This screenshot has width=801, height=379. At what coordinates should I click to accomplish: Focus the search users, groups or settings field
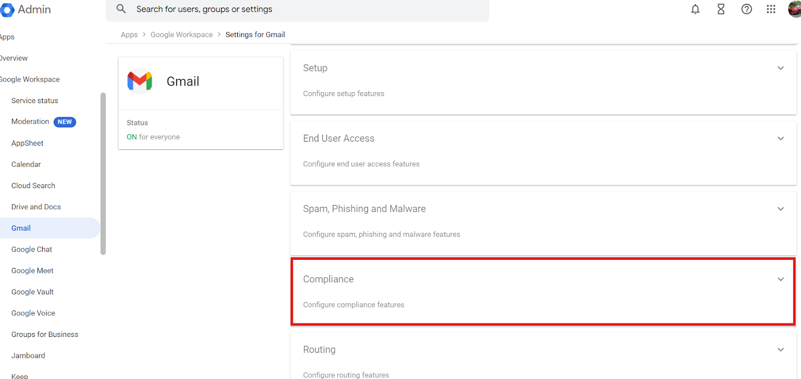click(x=297, y=10)
